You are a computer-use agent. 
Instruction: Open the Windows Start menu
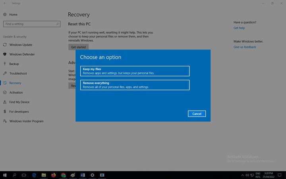coord(5,175)
